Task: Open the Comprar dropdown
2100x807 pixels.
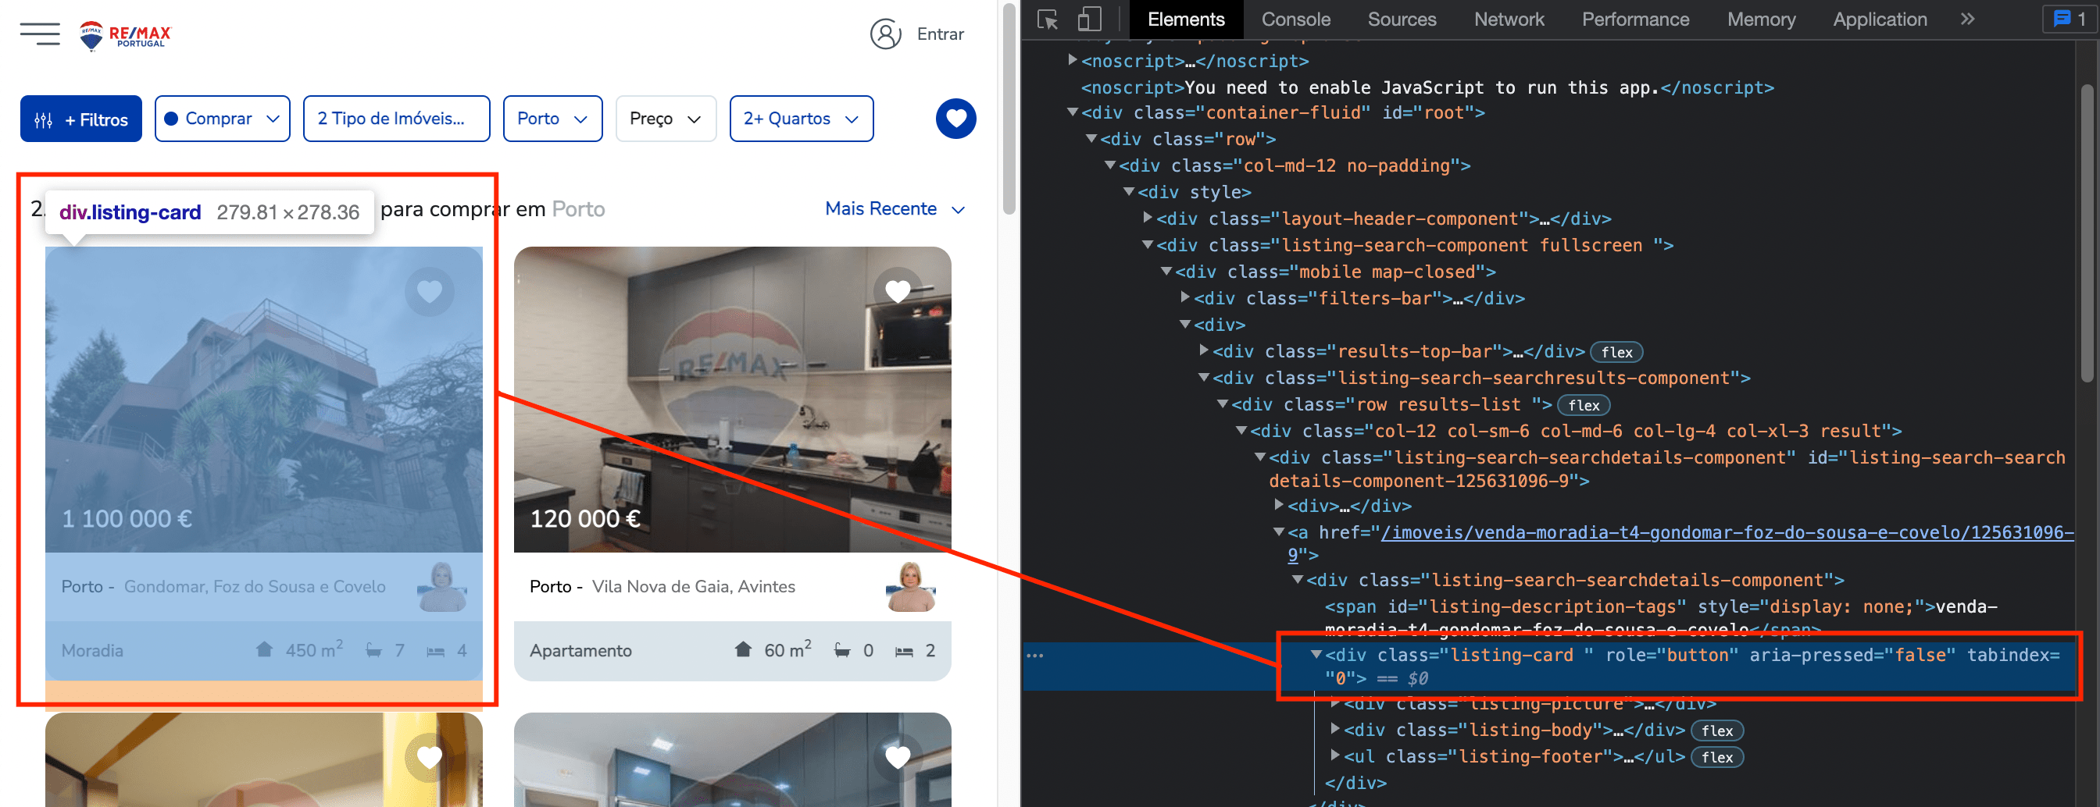Action: click(x=223, y=119)
